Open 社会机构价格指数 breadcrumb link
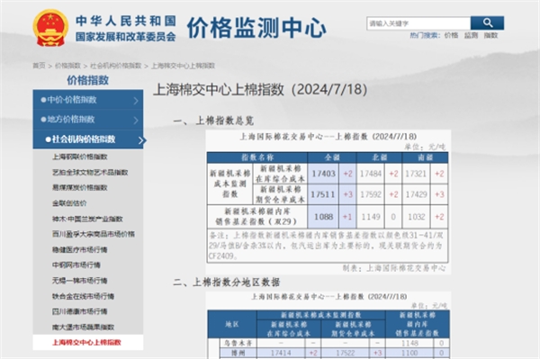The width and height of the screenshot is (540, 359). pyautogui.click(x=116, y=66)
